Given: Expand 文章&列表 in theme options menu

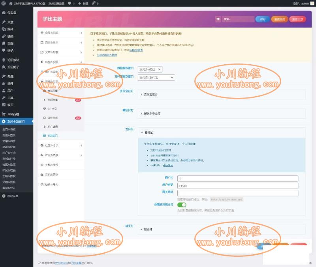Looking at the screenshot, I should [x=61, y=52].
